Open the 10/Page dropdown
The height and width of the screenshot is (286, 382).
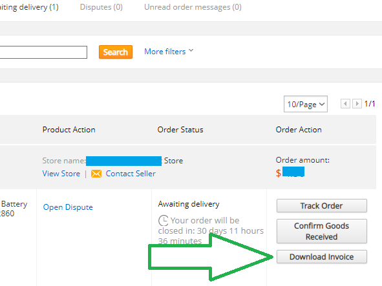[306, 104]
